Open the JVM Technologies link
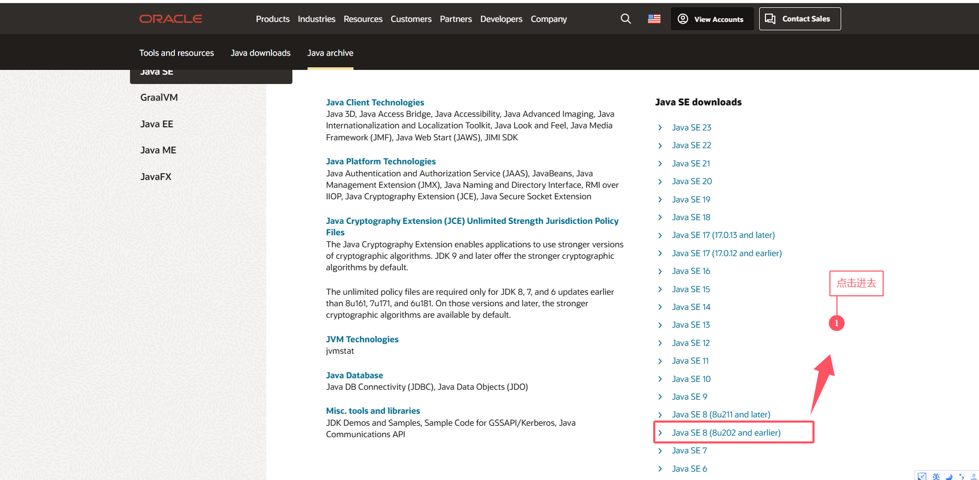 pyautogui.click(x=362, y=339)
